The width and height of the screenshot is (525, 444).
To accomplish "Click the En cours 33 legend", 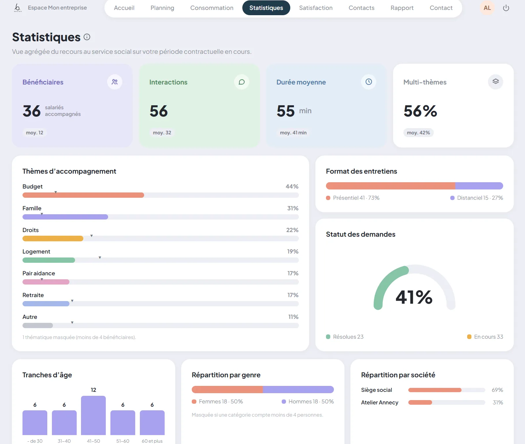I will 485,337.
